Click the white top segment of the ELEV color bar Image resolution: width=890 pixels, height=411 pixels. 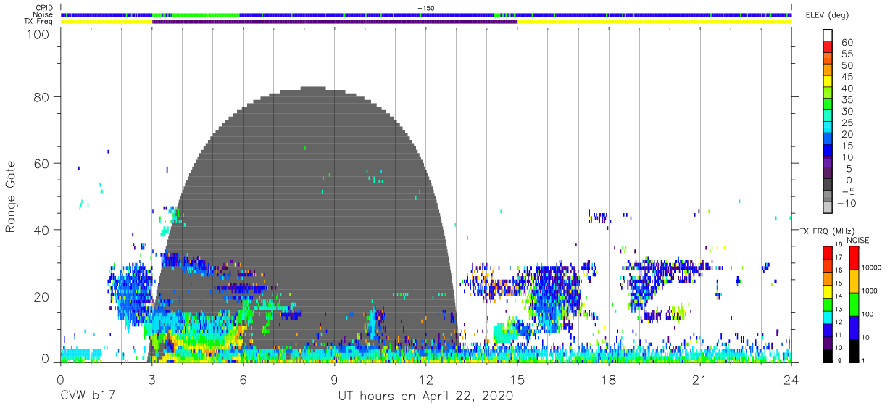[827, 35]
